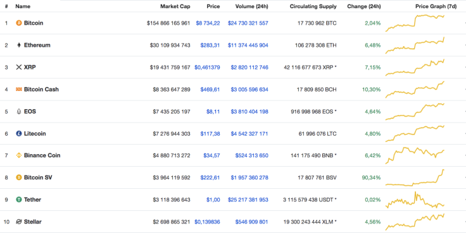Image resolution: width=466 pixels, height=233 pixels.
Task: Click Bitcoin Cash change 10,30%
Action: click(x=371, y=90)
